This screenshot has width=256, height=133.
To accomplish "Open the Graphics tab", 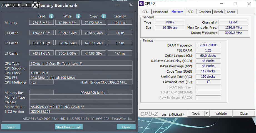I will (205, 12).
